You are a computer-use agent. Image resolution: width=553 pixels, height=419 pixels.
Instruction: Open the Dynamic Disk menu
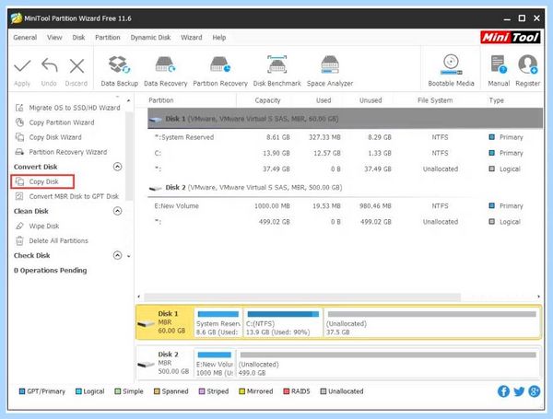150,38
